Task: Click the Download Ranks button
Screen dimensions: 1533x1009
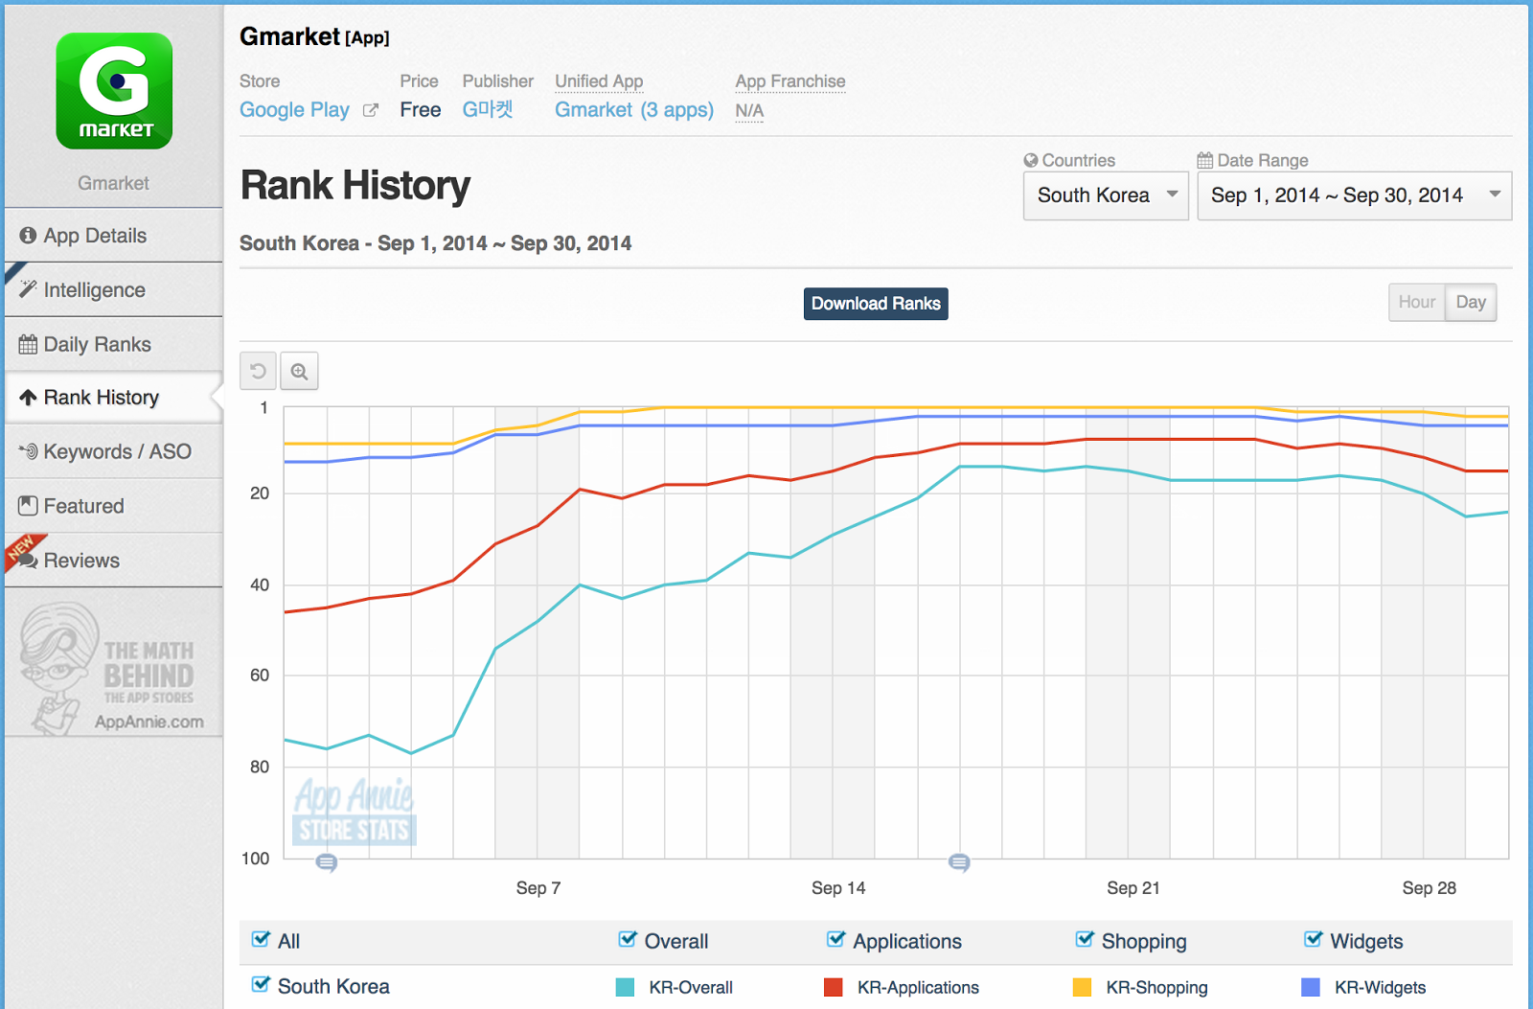Action: pyautogui.click(x=876, y=304)
